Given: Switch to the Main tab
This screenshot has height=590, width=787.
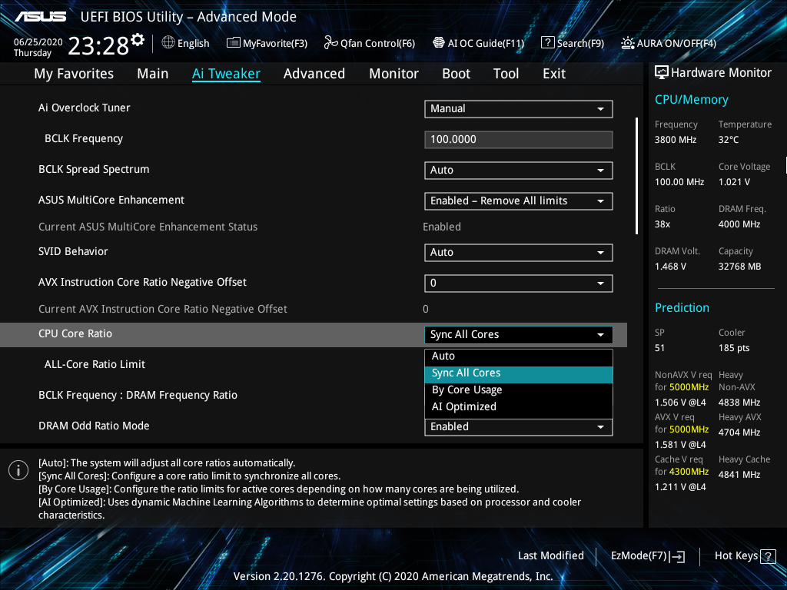Looking at the screenshot, I should tap(153, 74).
